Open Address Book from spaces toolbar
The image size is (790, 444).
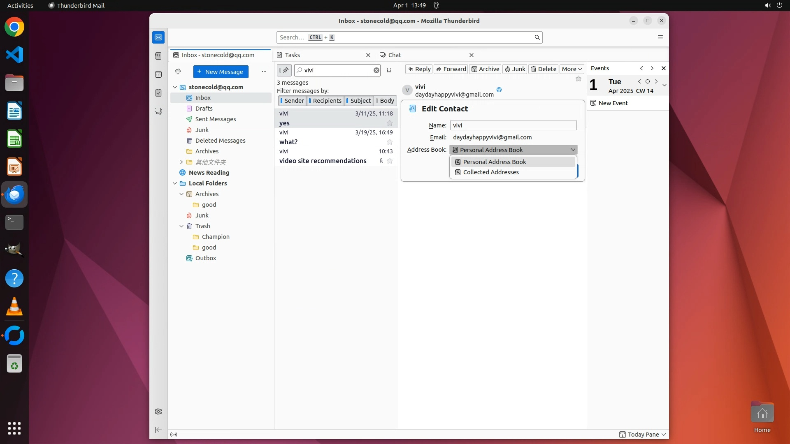158,56
